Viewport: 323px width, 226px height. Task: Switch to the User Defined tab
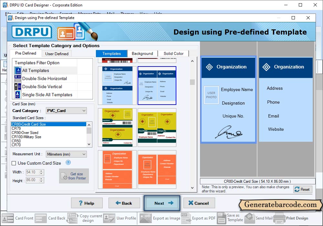[x=57, y=54]
